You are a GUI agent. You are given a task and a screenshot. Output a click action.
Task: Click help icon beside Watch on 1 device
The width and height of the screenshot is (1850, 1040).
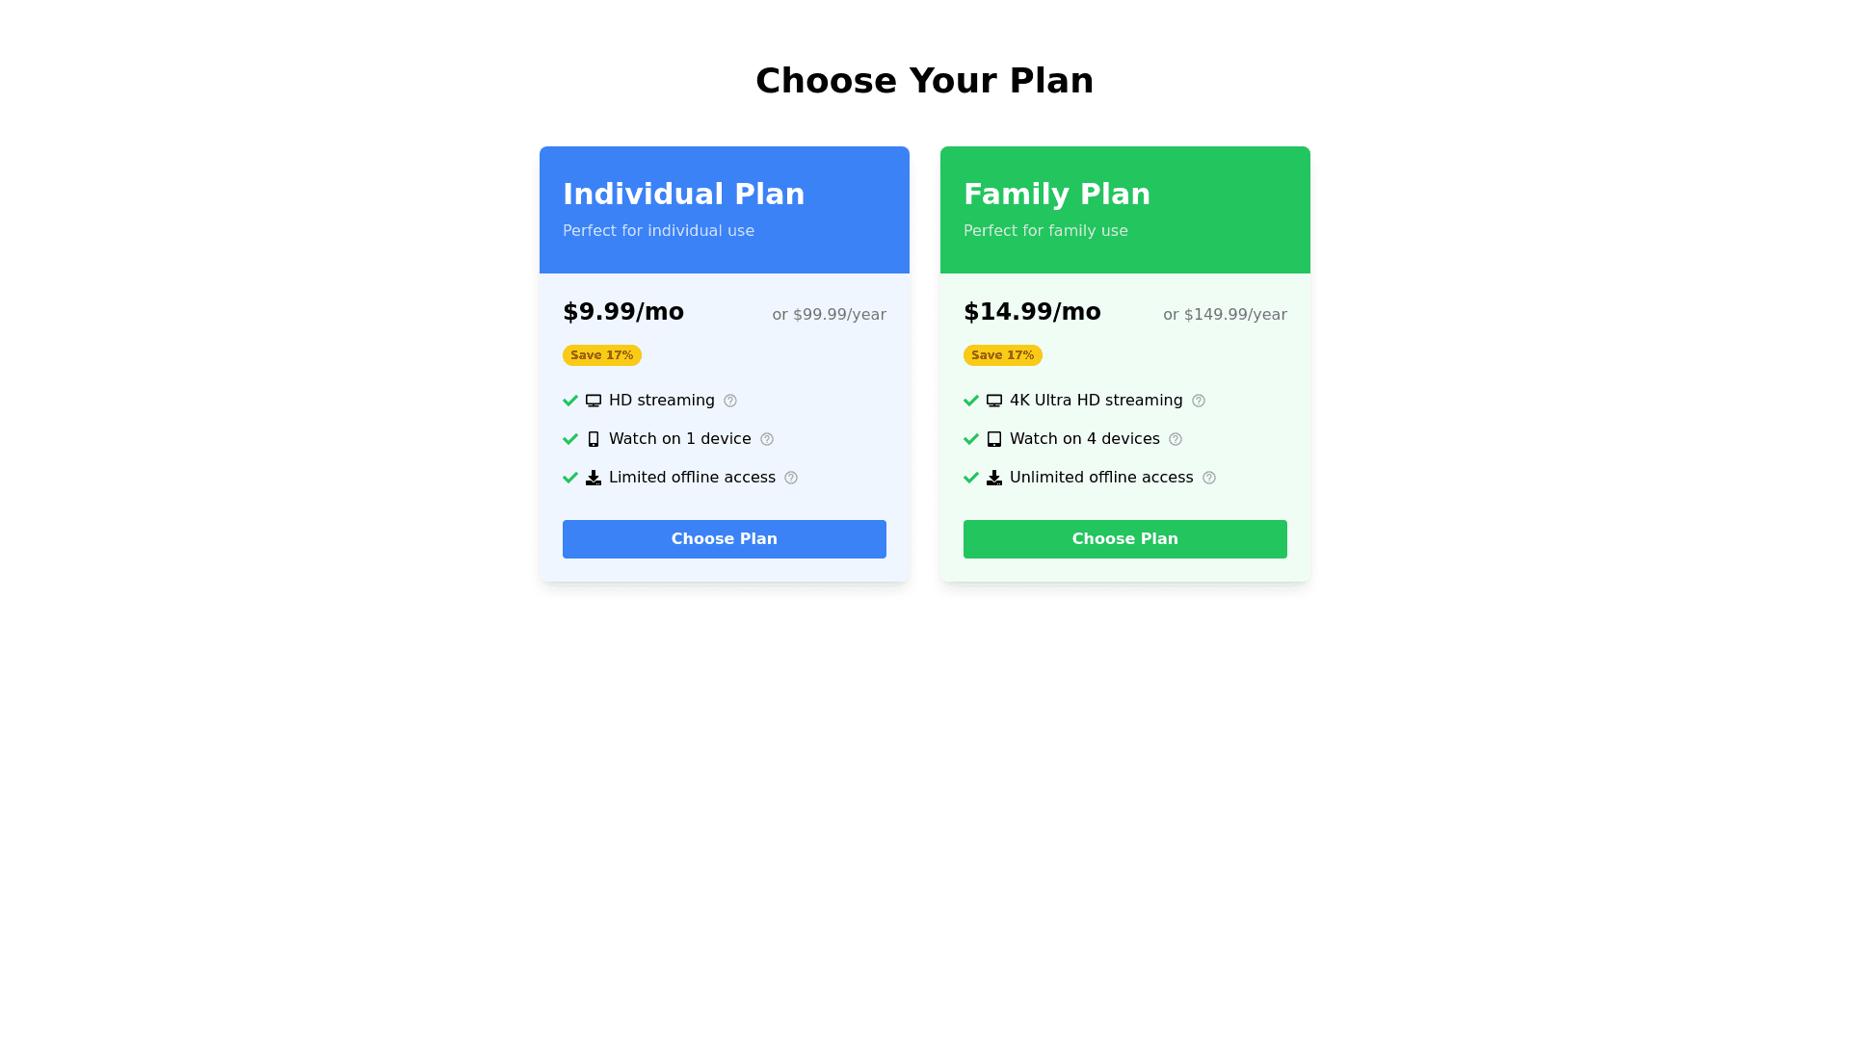click(x=766, y=439)
